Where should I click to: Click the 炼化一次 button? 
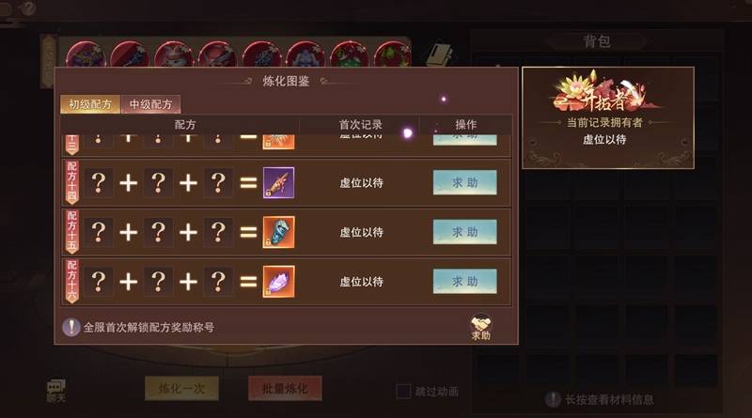[x=181, y=388]
